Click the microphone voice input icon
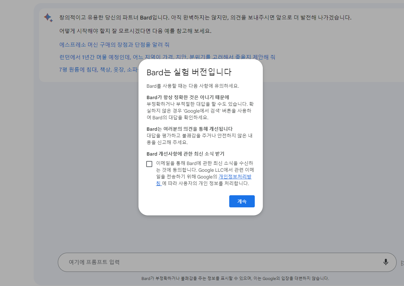Image resolution: width=404 pixels, height=286 pixels. pyautogui.click(x=386, y=262)
